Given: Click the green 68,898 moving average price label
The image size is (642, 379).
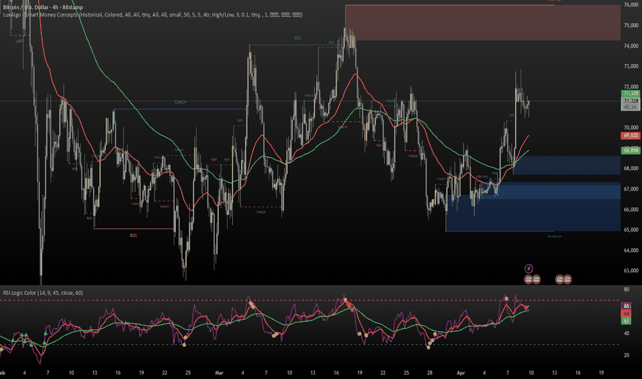Looking at the screenshot, I should pos(630,150).
